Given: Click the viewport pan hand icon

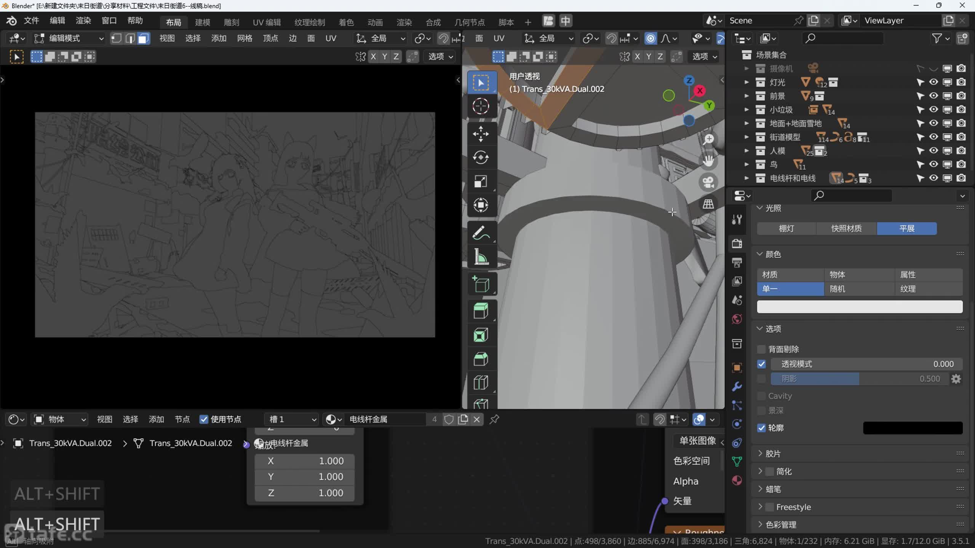Looking at the screenshot, I should (708, 161).
